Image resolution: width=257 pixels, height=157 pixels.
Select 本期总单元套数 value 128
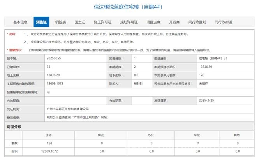(202, 75)
